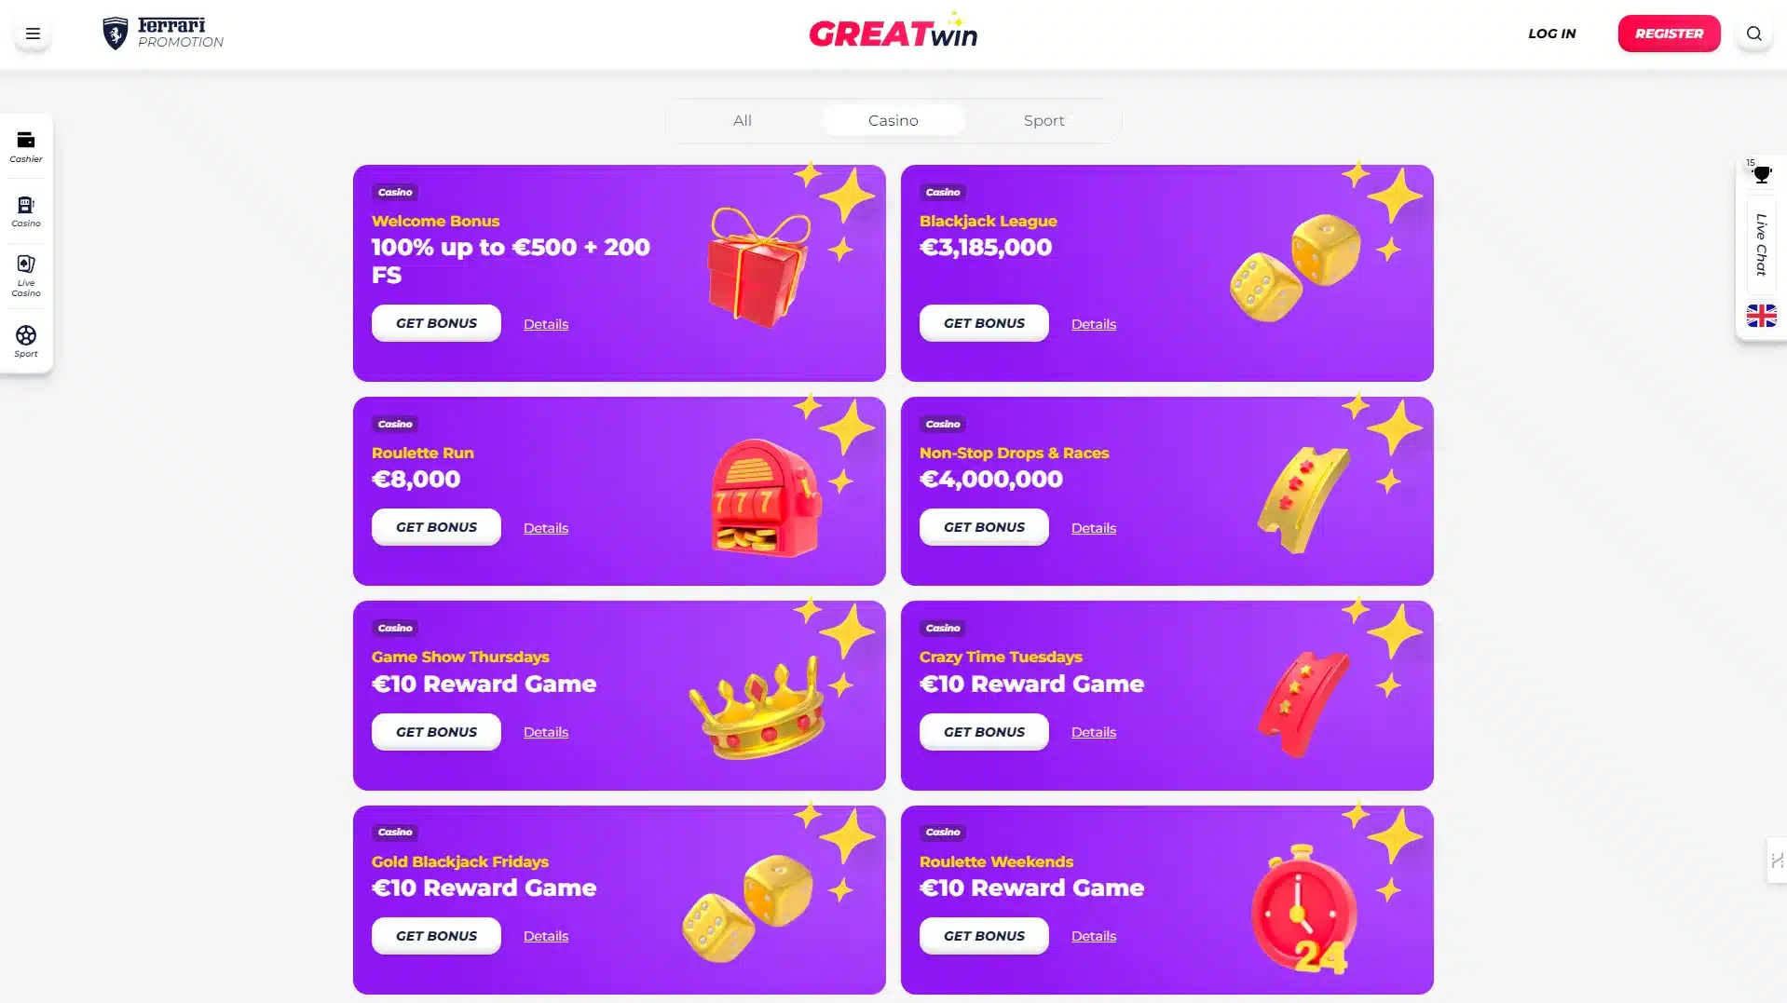Screen dimensions: 1787x1003
Task: Select the Casino filter tab
Action: 893,120
